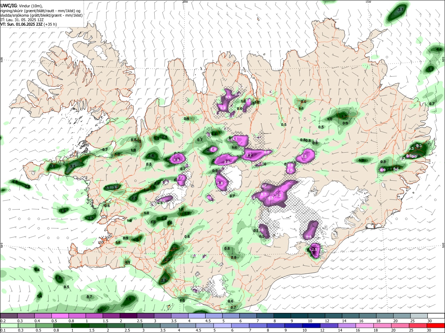
Task: Click the '2.9' precipitation value on the map
Action: (164, 280)
